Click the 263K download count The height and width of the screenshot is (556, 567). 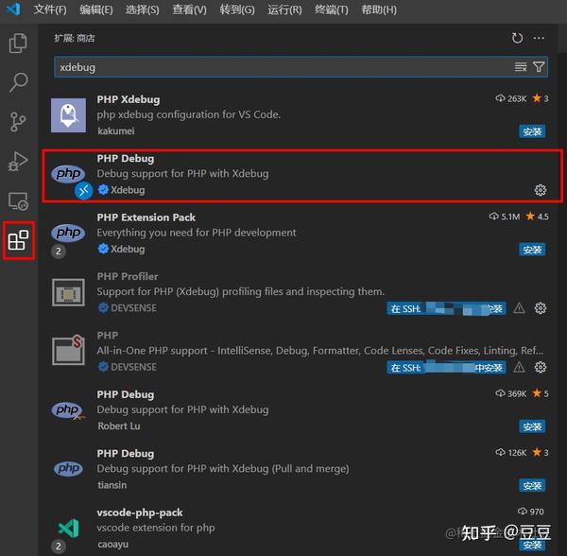tap(510, 98)
